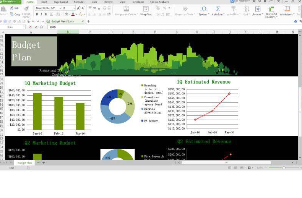This screenshot has height=198, width=302.
Task: Toggle Italic formatting
Action: (41, 14)
